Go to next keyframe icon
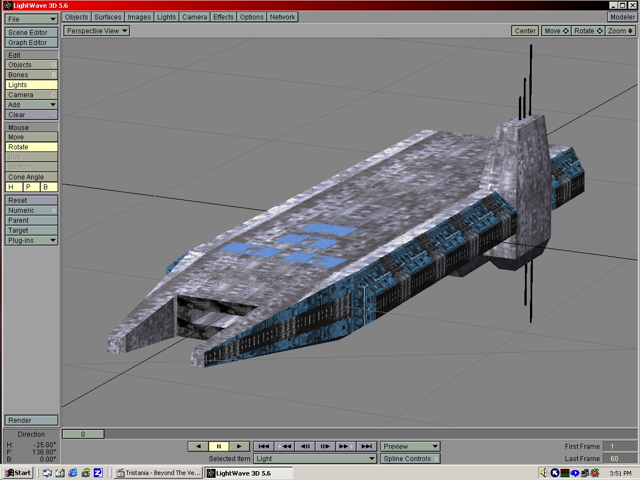 pyautogui.click(x=346, y=446)
